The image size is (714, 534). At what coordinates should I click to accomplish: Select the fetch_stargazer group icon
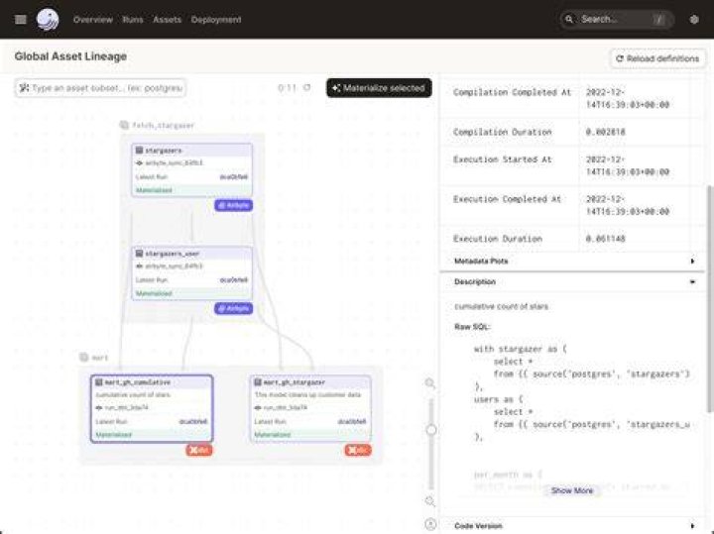pos(124,125)
